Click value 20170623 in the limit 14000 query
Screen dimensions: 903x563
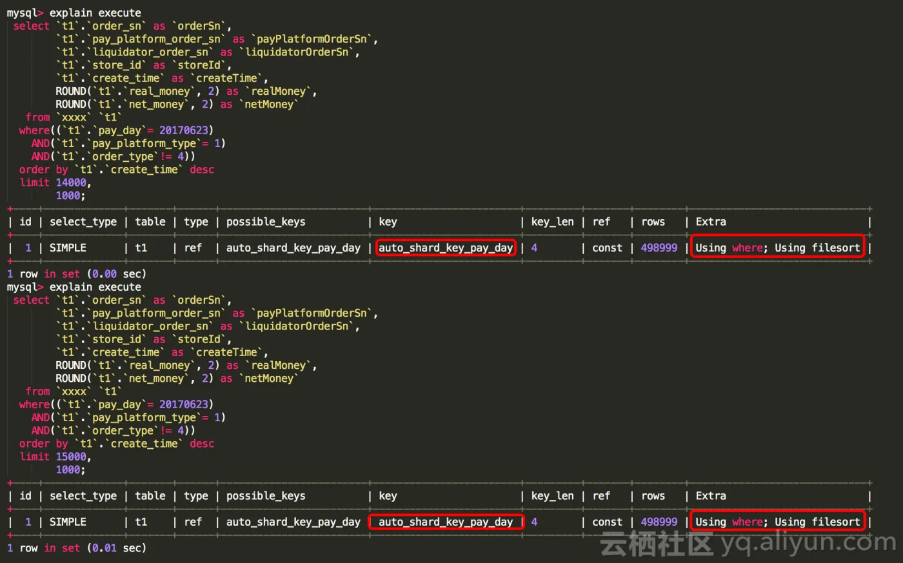[x=184, y=130]
